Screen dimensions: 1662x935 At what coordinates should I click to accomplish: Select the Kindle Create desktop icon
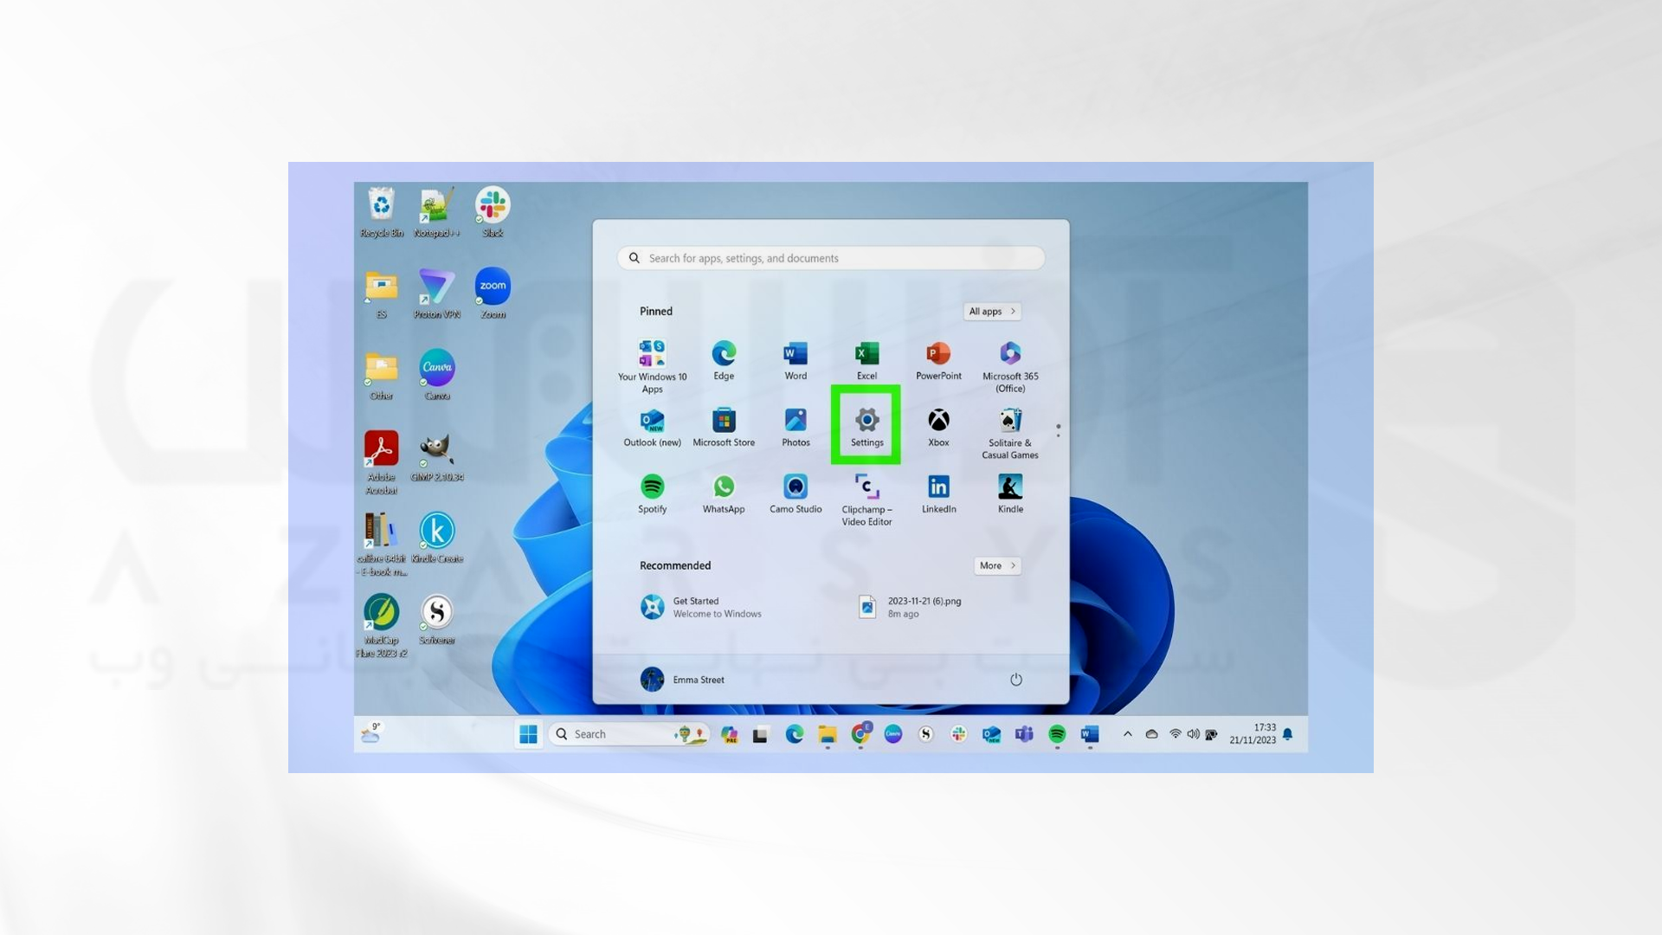436,538
